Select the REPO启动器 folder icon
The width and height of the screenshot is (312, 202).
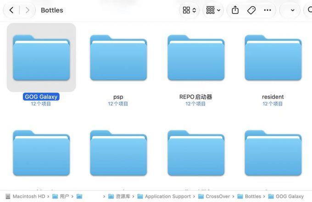tap(196, 58)
